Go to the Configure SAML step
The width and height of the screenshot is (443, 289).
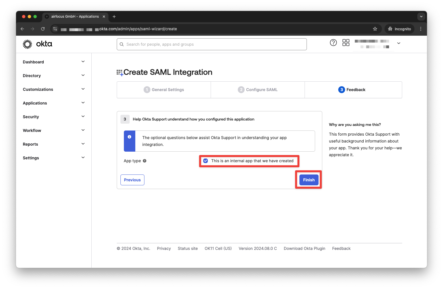click(x=258, y=90)
